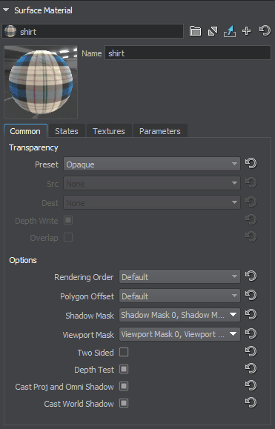Reset the shirt material assignment
Image resolution: width=275 pixels, height=429 pixels.
click(265, 30)
